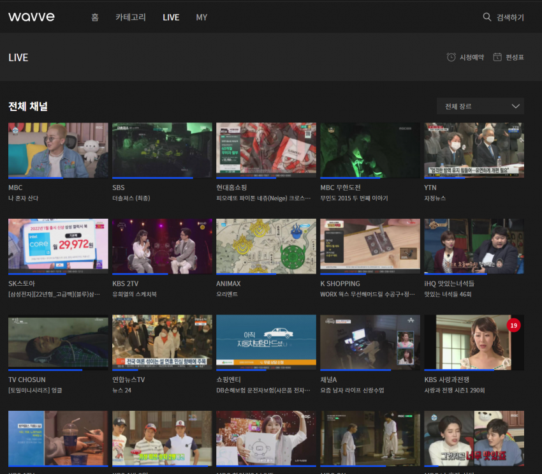Open the 카테고리 menu
Screen dimensions: 542x474
coord(131,17)
